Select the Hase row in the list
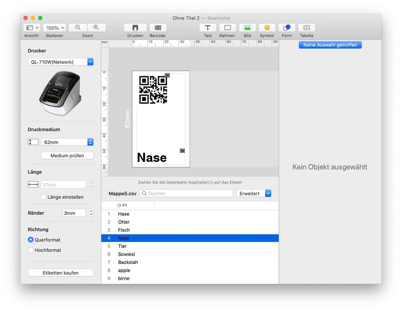This screenshot has width=402, height=311. (x=190, y=214)
